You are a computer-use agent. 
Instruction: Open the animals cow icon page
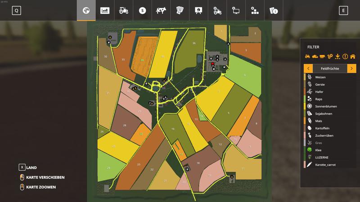pyautogui.click(x=161, y=10)
